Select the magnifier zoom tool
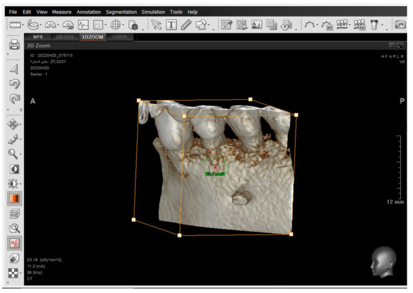413x293 pixels. 13,154
